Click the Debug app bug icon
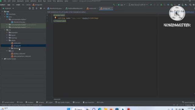This screenshot has height=110, width=195. coord(161,5)
